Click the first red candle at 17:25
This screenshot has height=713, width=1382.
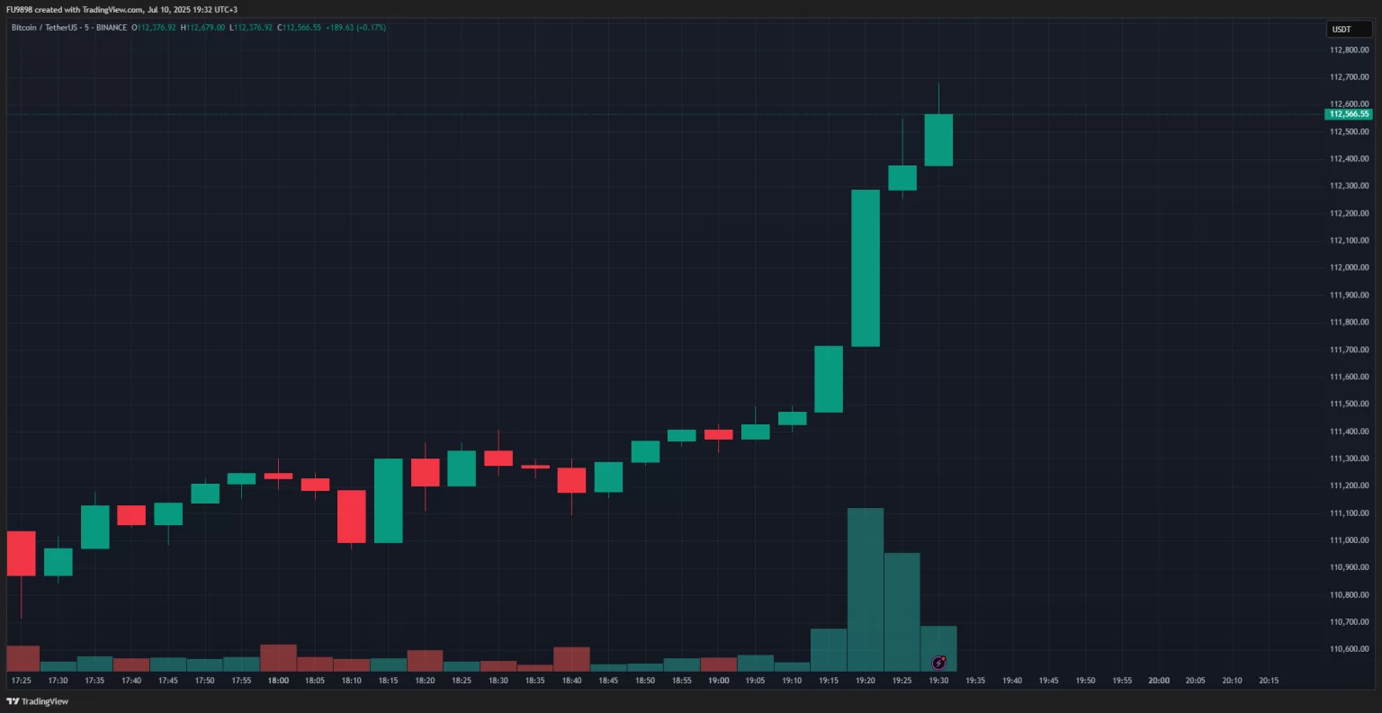(21, 553)
